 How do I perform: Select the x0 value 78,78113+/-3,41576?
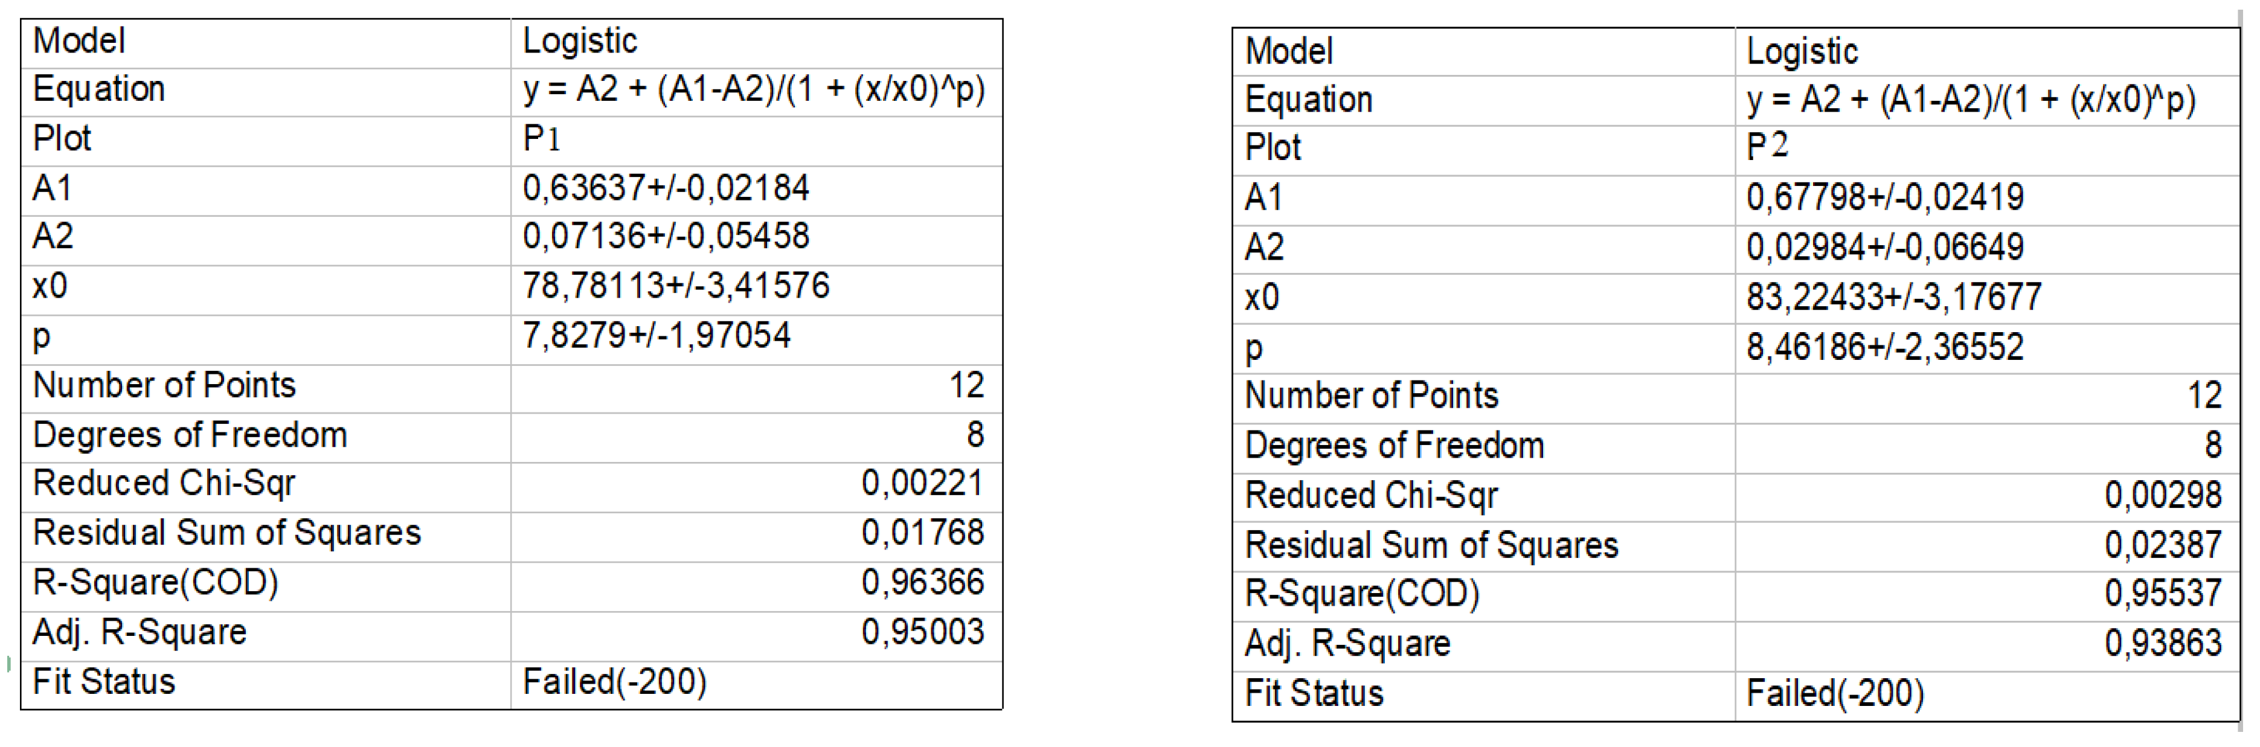[675, 287]
